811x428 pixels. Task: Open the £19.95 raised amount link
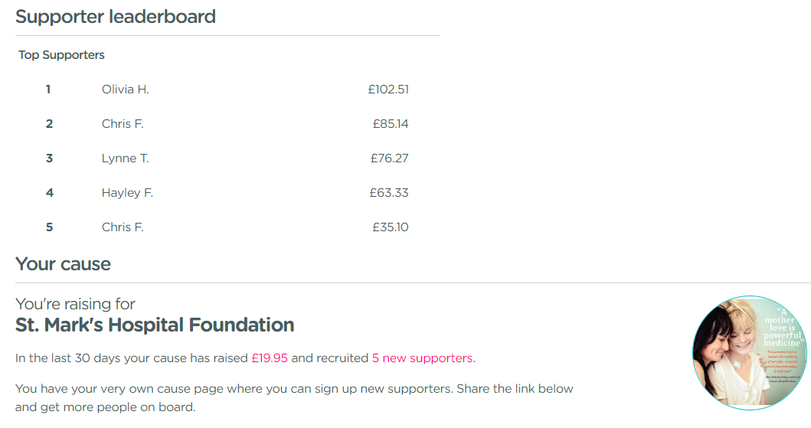coord(269,358)
